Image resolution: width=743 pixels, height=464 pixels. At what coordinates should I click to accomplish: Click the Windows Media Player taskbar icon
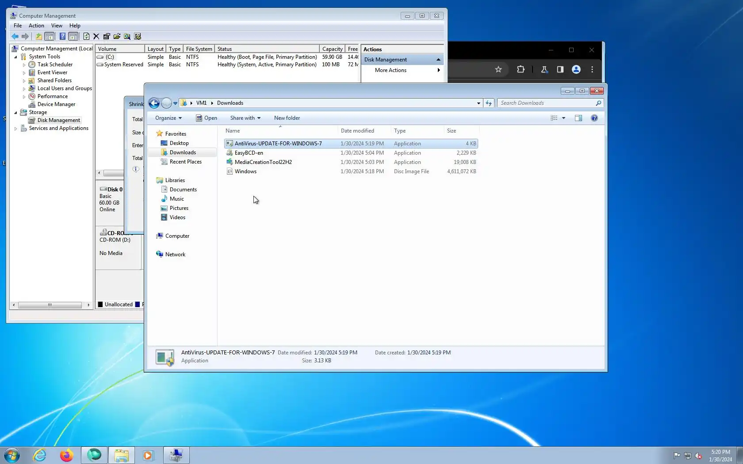click(148, 455)
